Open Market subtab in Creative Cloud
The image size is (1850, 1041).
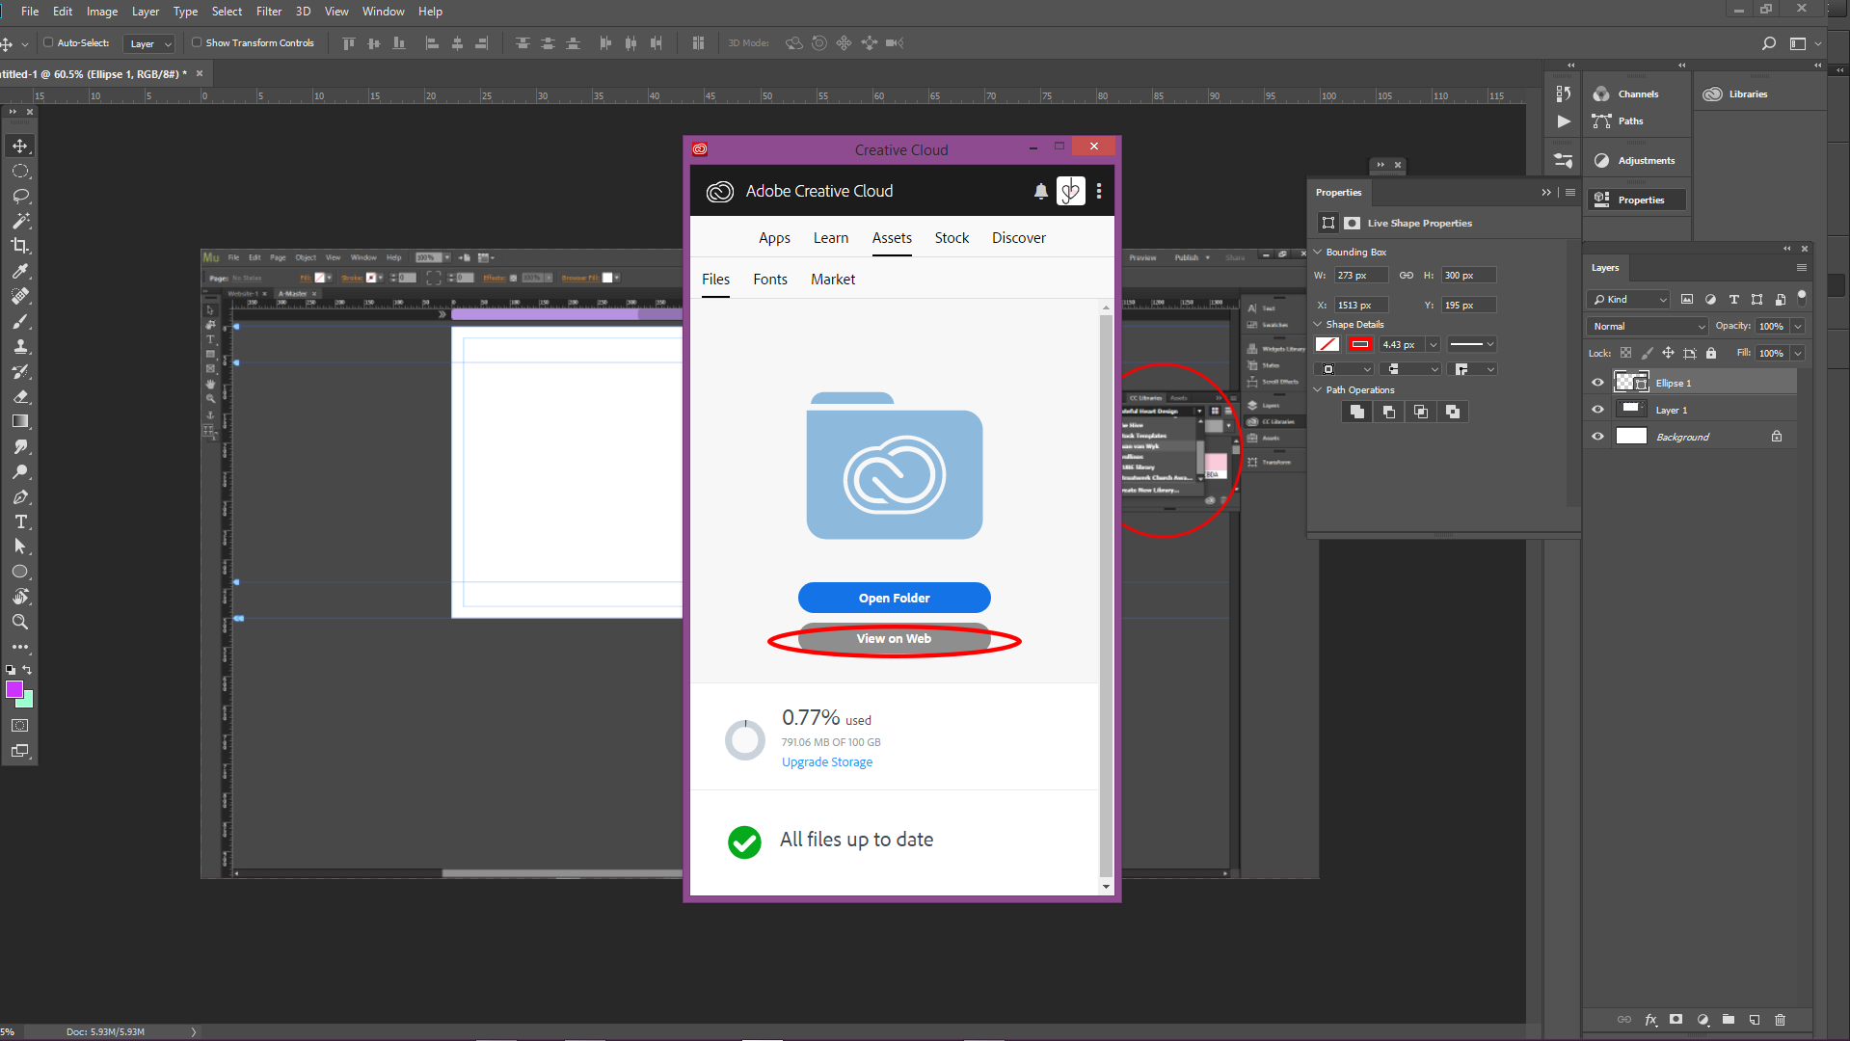tap(833, 280)
